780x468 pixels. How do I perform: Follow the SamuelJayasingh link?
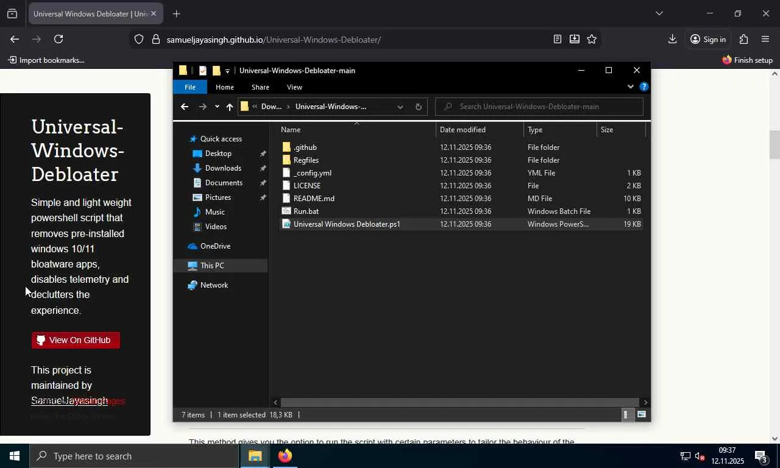(x=69, y=401)
